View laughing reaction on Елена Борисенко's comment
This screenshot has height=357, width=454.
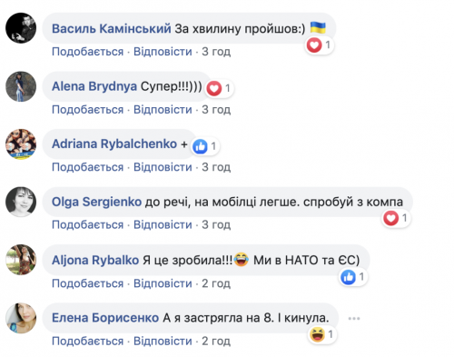point(322,334)
